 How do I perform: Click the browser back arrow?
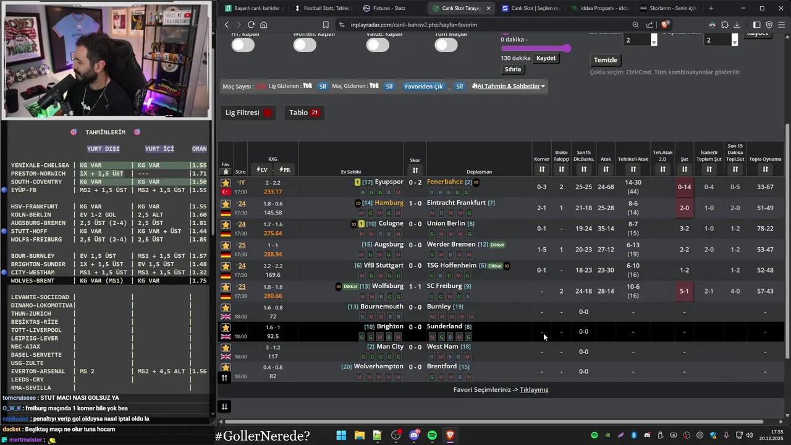click(x=227, y=25)
